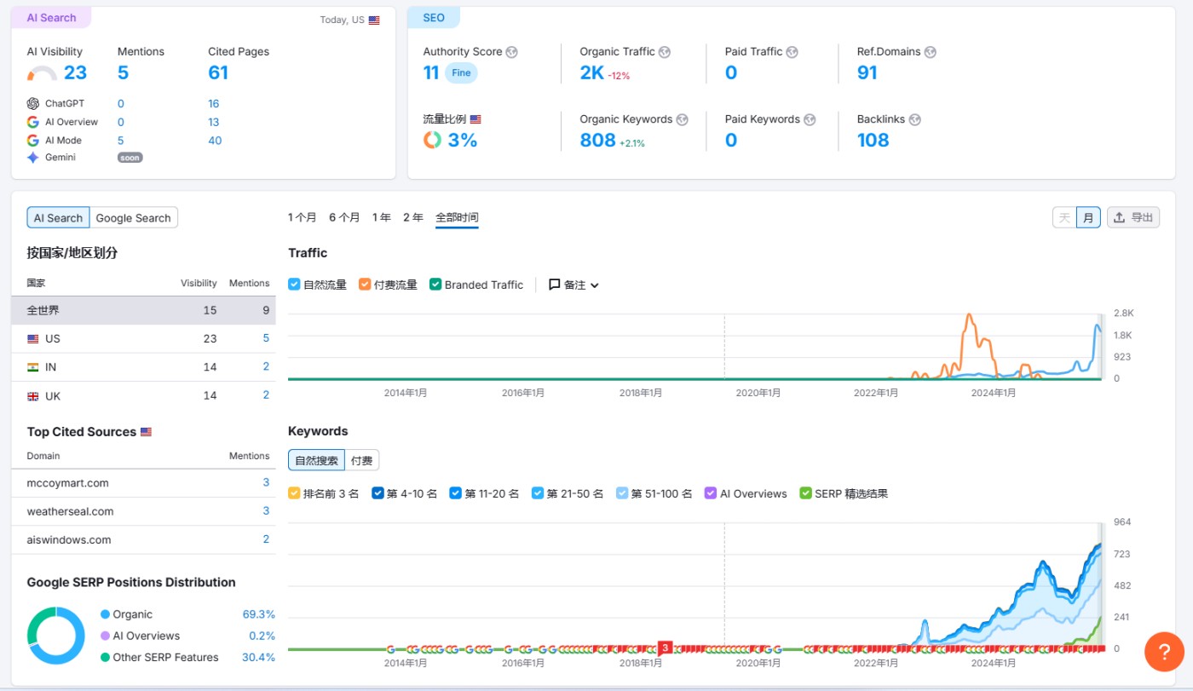Switch keywords view to 付费
Screen dimensions: 1193x691
361,461
